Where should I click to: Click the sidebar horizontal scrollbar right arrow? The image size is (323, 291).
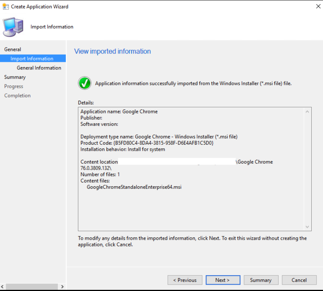tap(62, 286)
